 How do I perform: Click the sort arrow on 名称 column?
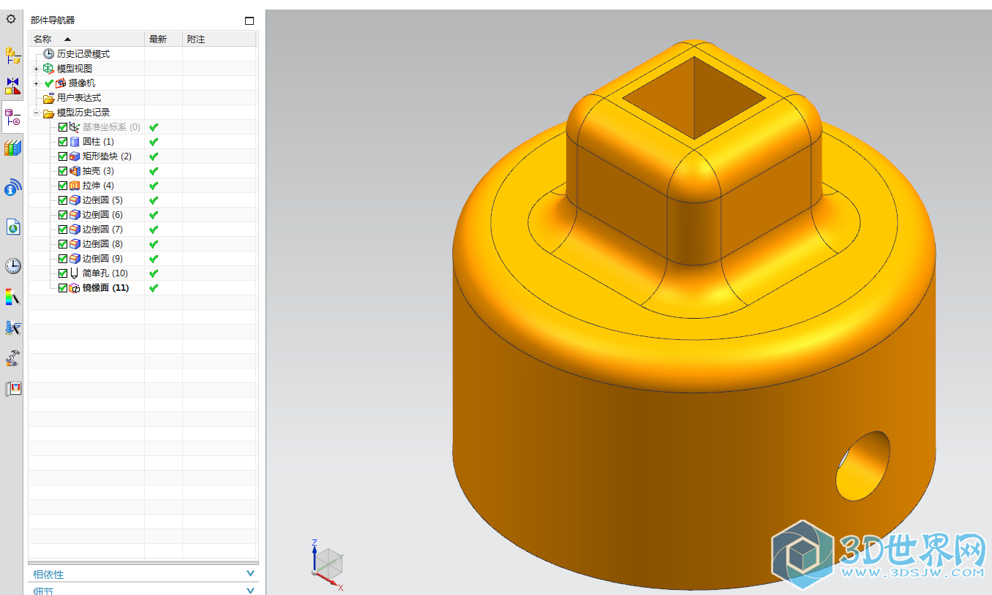[68, 39]
